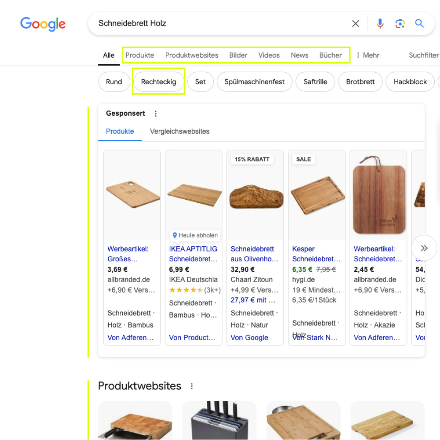Clear the search query with X icon
The width and height of the screenshot is (440, 440).
click(x=355, y=24)
